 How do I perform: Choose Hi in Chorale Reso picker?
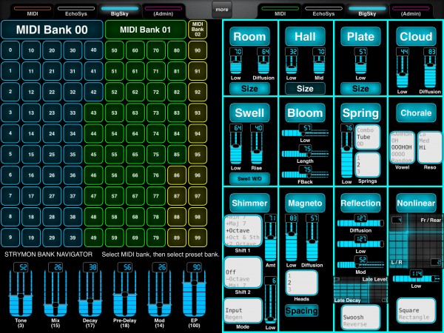[423, 147]
